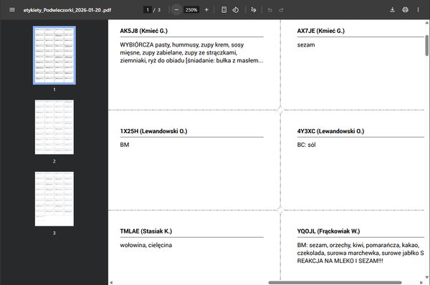Select the draw annotation tool
The height and width of the screenshot is (285, 430).
point(254,10)
